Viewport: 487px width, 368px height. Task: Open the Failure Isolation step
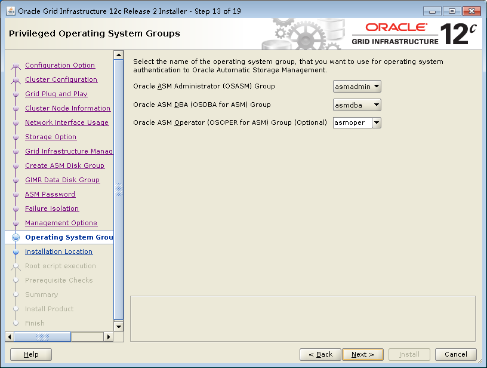coord(52,208)
